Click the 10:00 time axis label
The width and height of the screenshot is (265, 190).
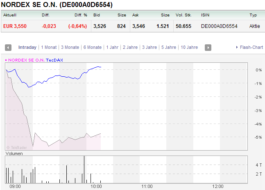point(96,186)
